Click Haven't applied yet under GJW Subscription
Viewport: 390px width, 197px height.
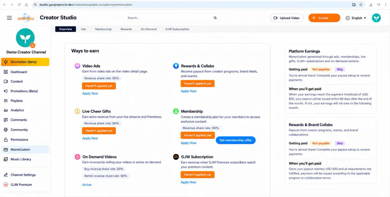198,175
